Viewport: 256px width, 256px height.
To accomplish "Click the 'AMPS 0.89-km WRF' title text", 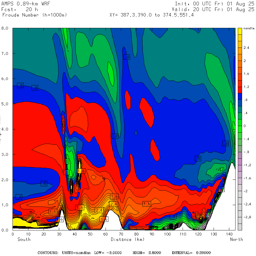I will [26, 4].
